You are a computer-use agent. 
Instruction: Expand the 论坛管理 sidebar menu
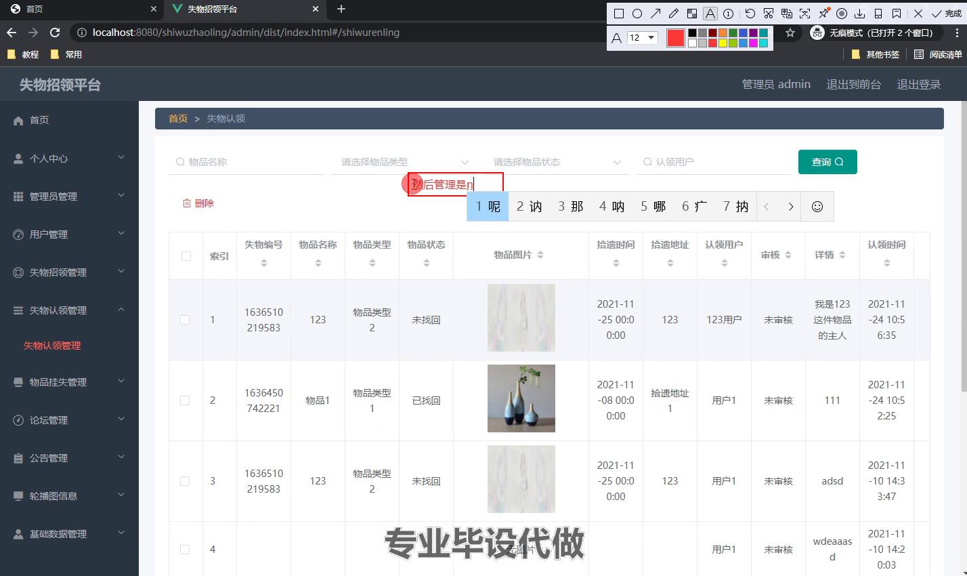point(69,420)
